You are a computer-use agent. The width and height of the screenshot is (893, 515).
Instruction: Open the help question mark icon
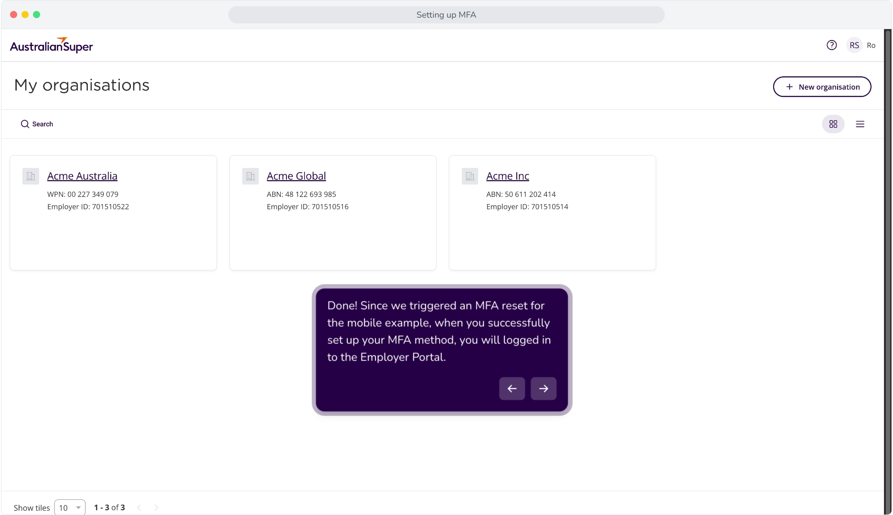tap(831, 45)
